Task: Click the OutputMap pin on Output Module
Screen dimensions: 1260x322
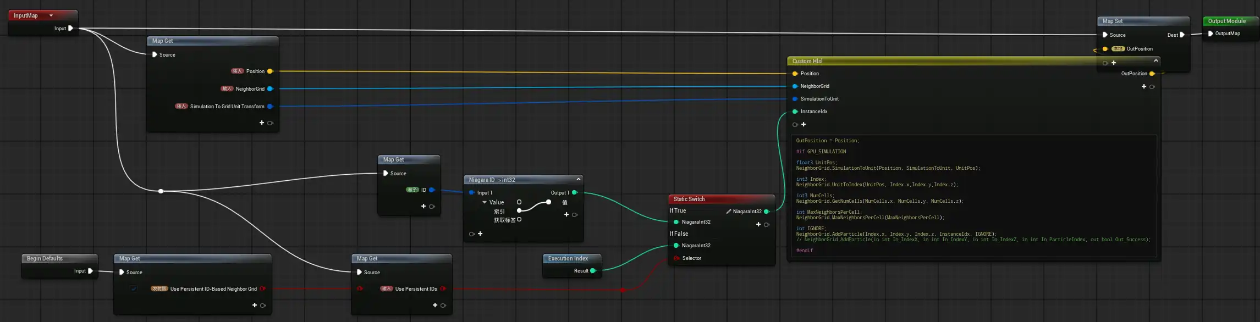Action: (x=1211, y=34)
